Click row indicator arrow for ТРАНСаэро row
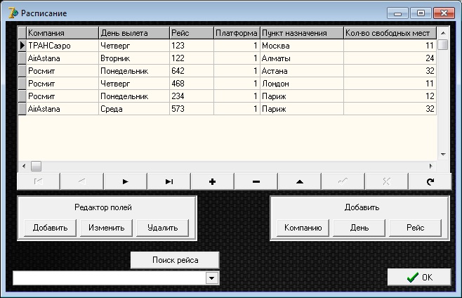This screenshot has width=462, height=298. coord(22,46)
